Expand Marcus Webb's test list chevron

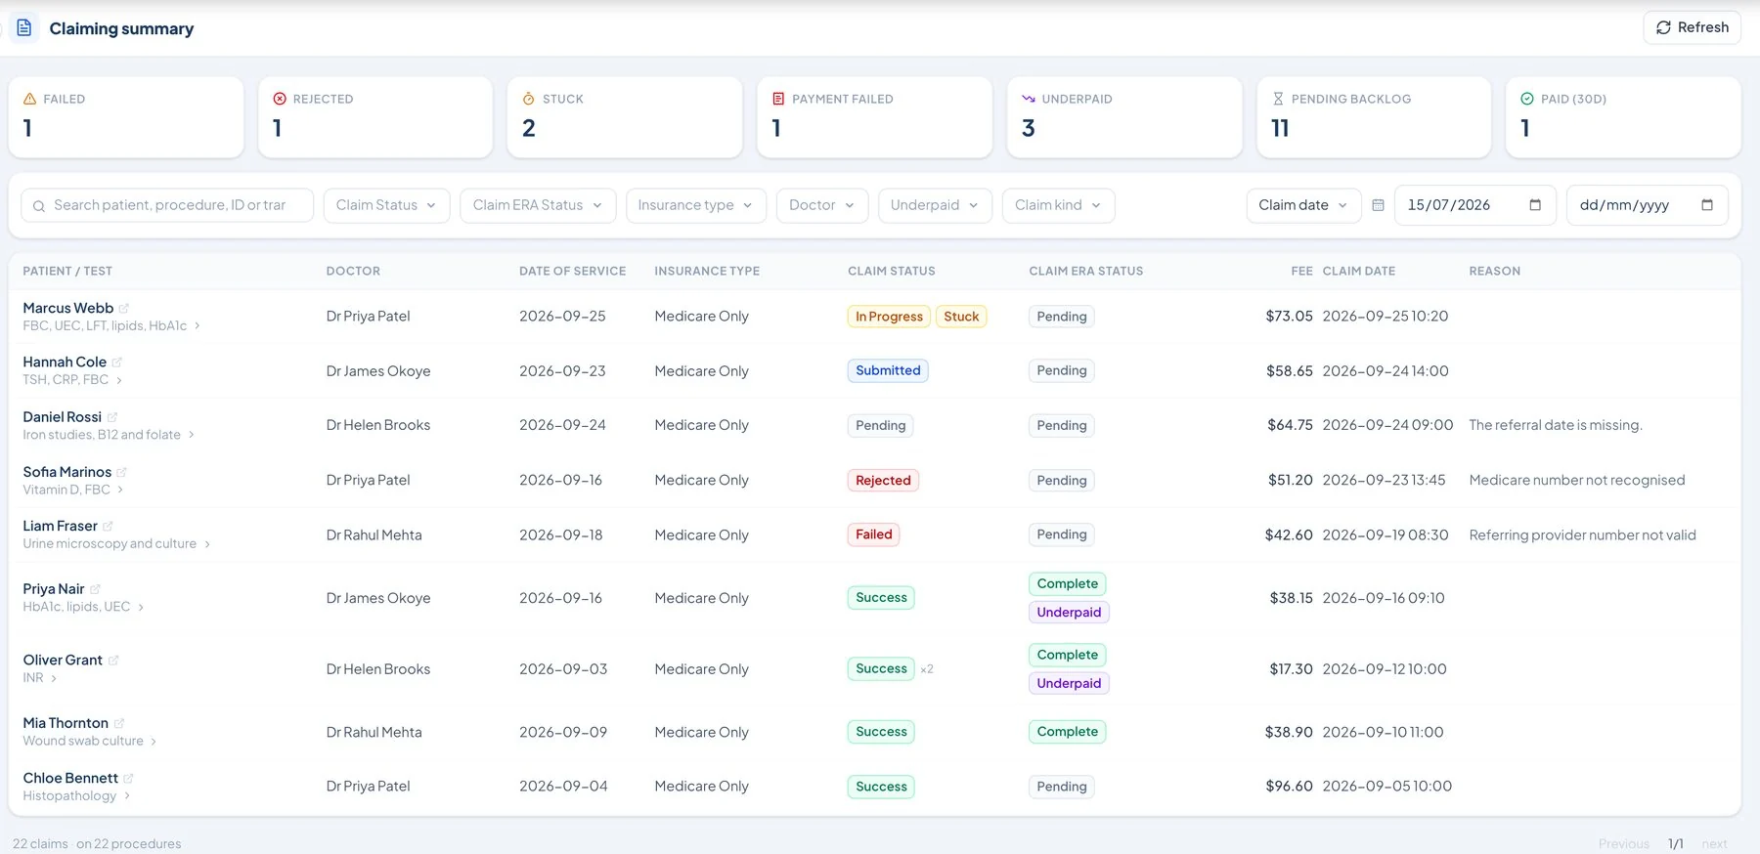tap(198, 326)
